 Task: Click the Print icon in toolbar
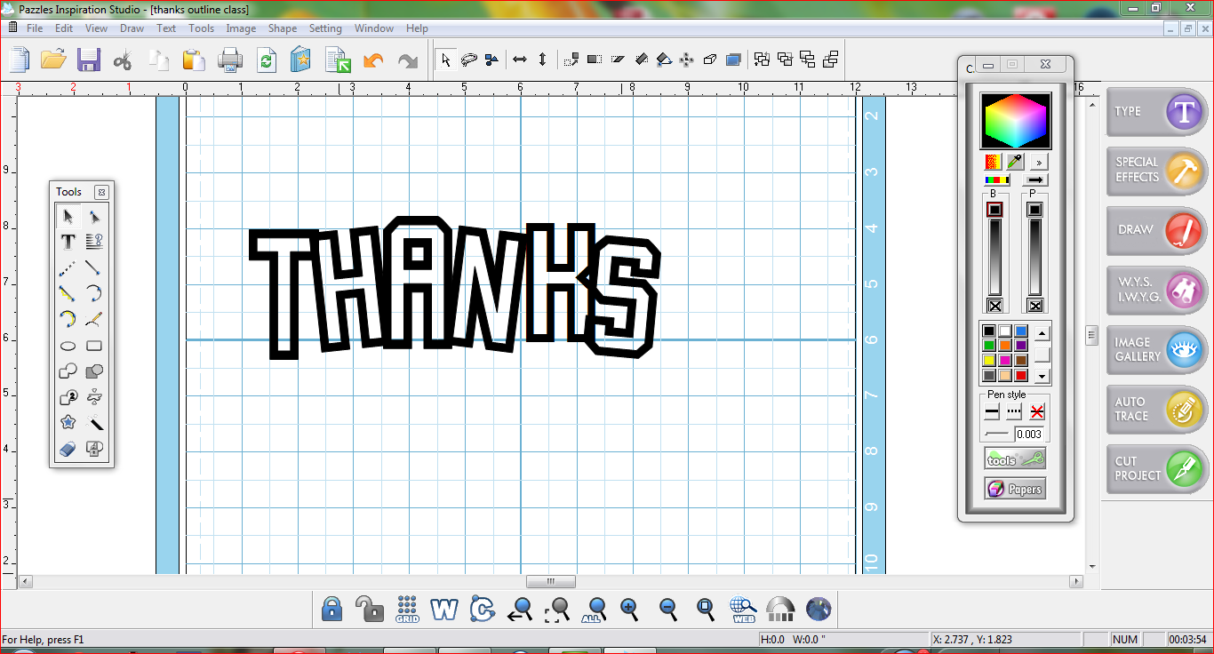[x=231, y=60]
